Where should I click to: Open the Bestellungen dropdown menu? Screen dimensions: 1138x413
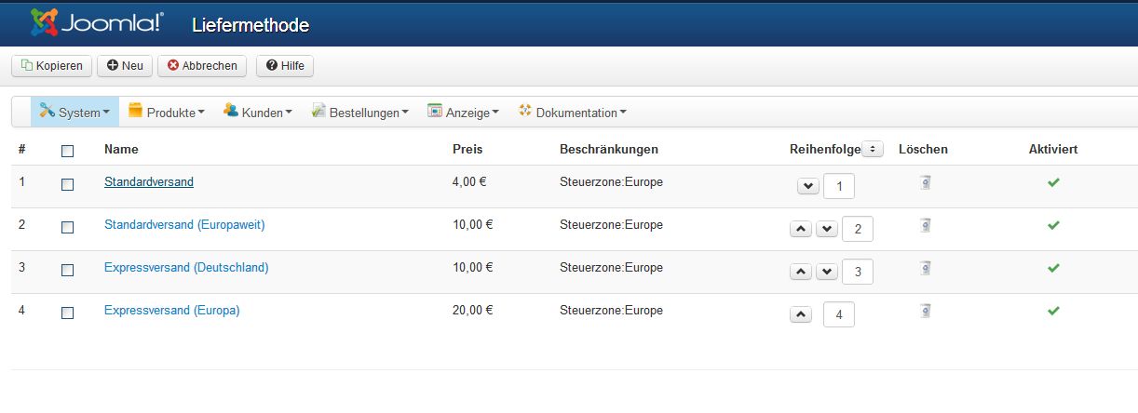pos(359,112)
